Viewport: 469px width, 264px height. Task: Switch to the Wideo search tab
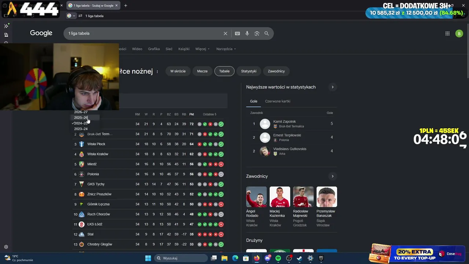[x=137, y=49]
